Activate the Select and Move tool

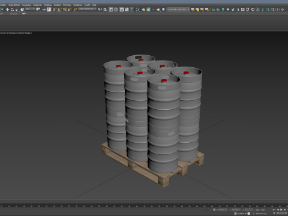[x=7, y=10]
